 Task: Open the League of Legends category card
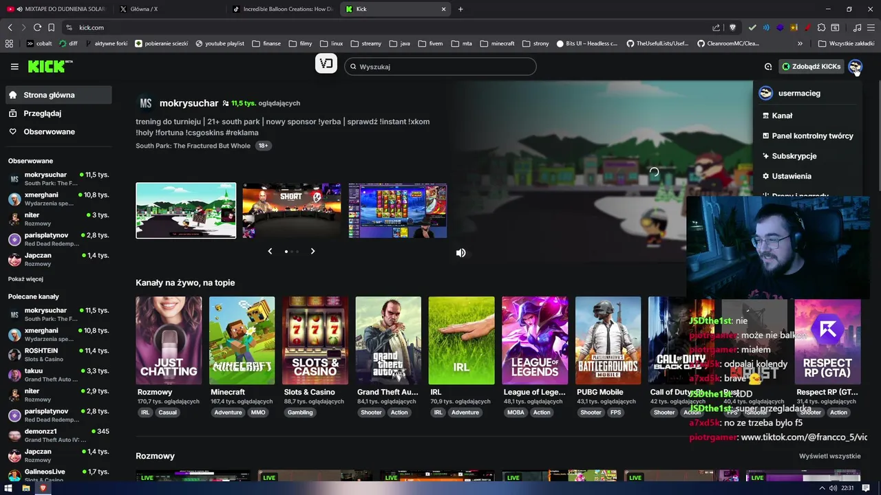pos(535,340)
